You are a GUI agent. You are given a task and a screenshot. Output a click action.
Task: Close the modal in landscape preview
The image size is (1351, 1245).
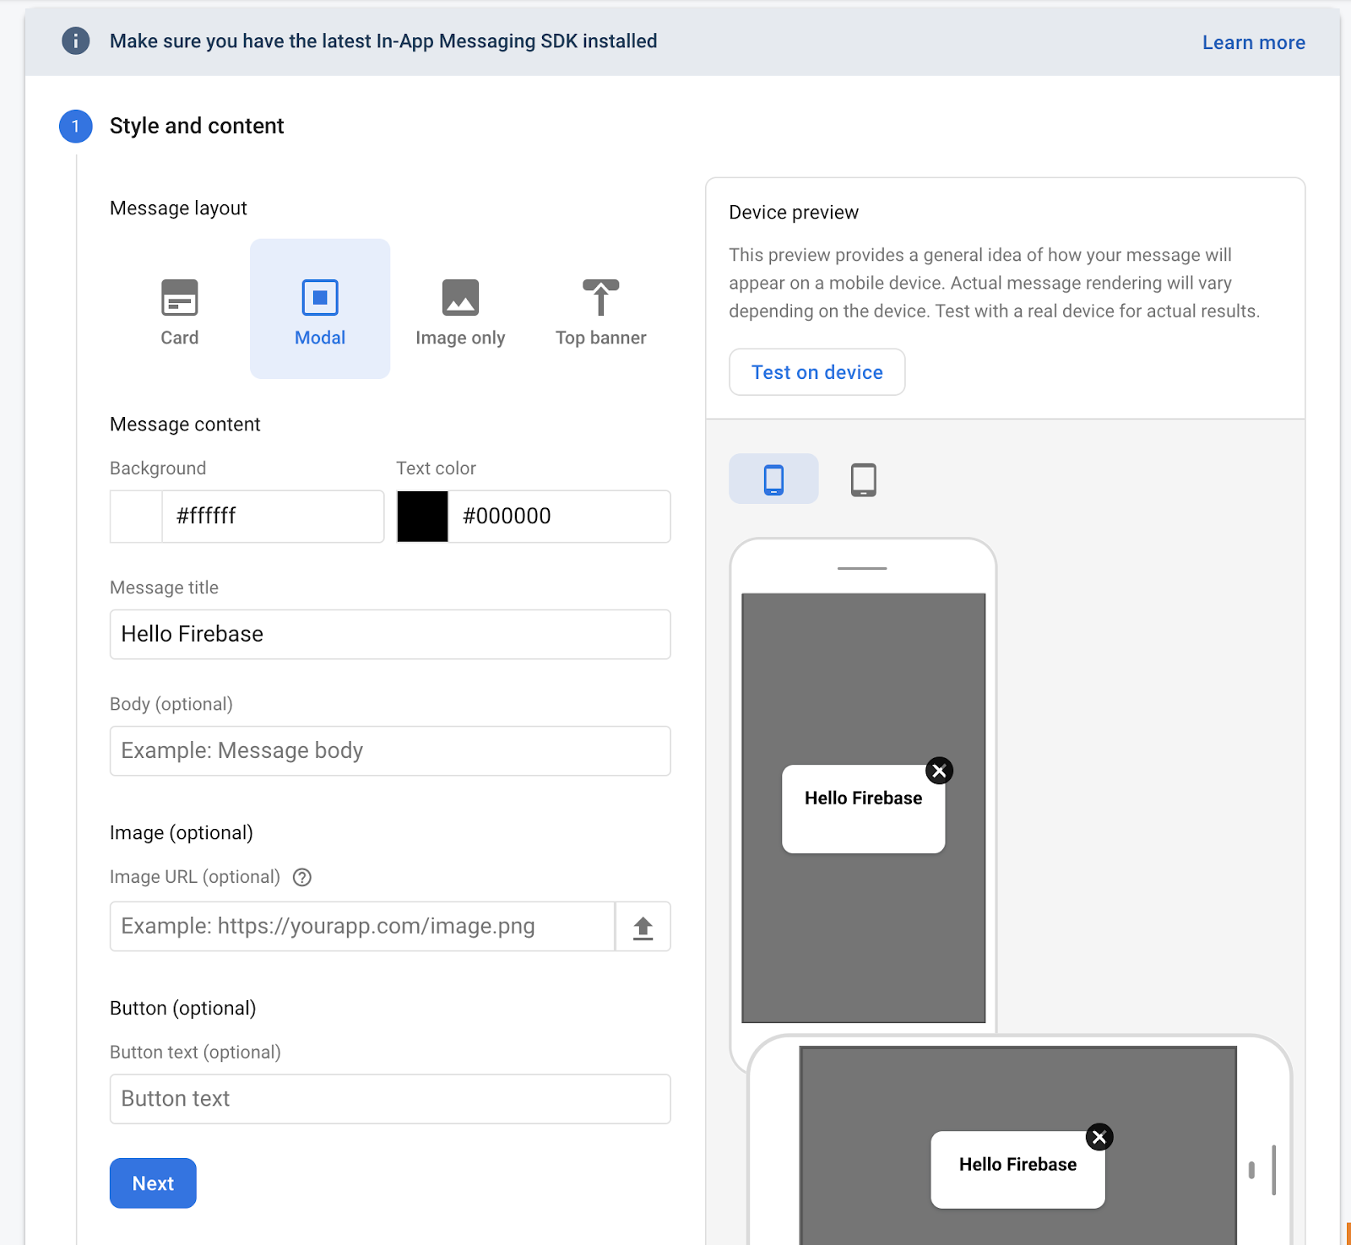click(1099, 1138)
